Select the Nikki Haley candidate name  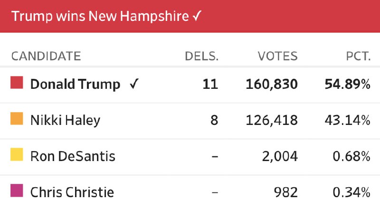[65, 120]
